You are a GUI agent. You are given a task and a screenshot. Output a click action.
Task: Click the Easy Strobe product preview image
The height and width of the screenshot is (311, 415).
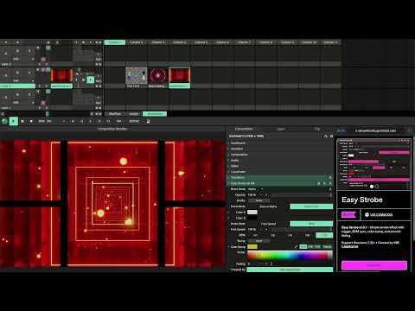(374, 164)
